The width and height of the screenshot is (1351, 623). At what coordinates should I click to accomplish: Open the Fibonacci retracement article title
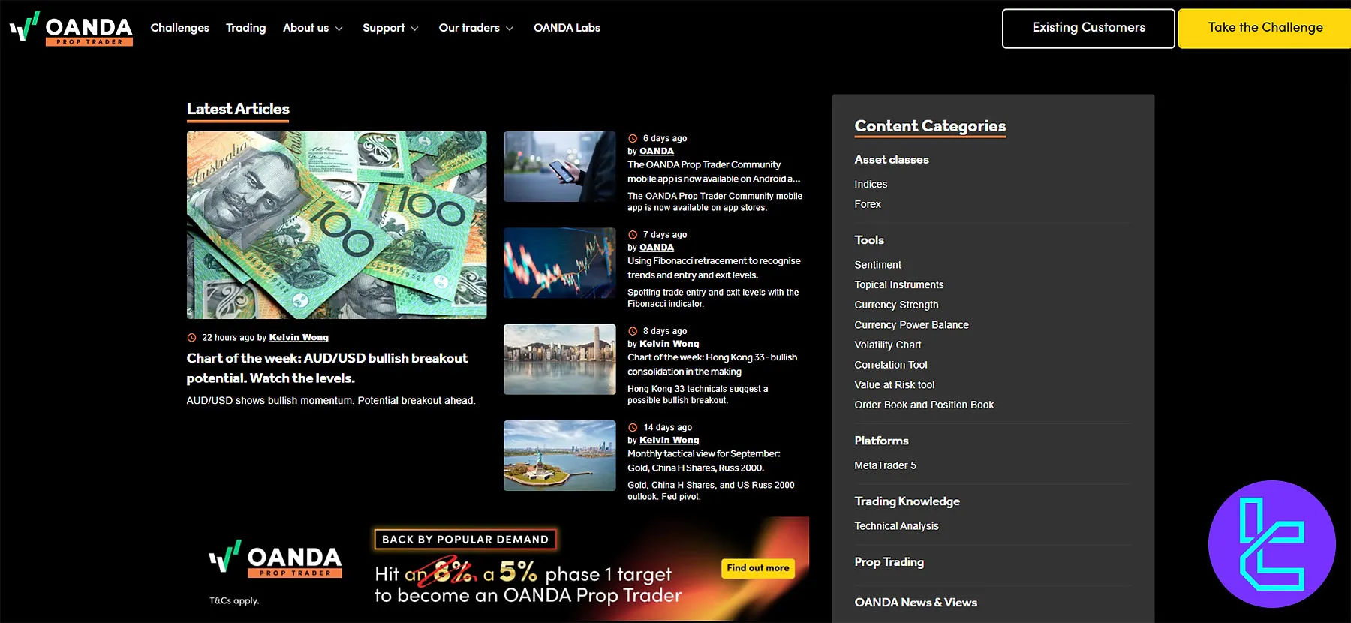coord(714,268)
